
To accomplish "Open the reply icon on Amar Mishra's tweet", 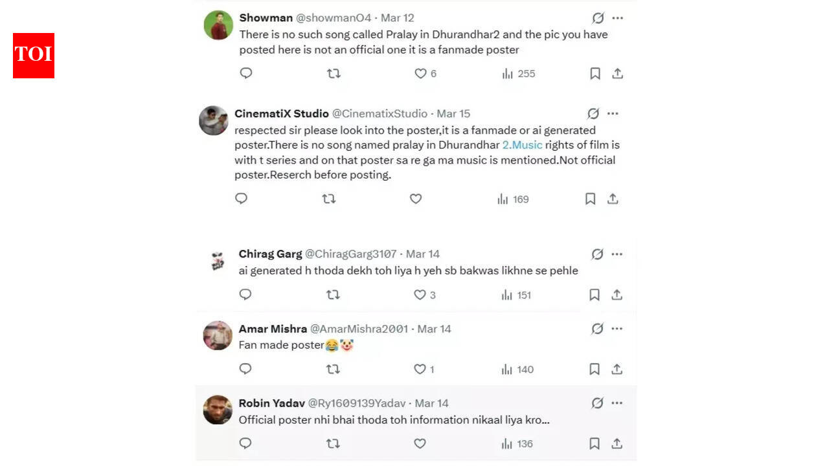I will coord(245,369).
